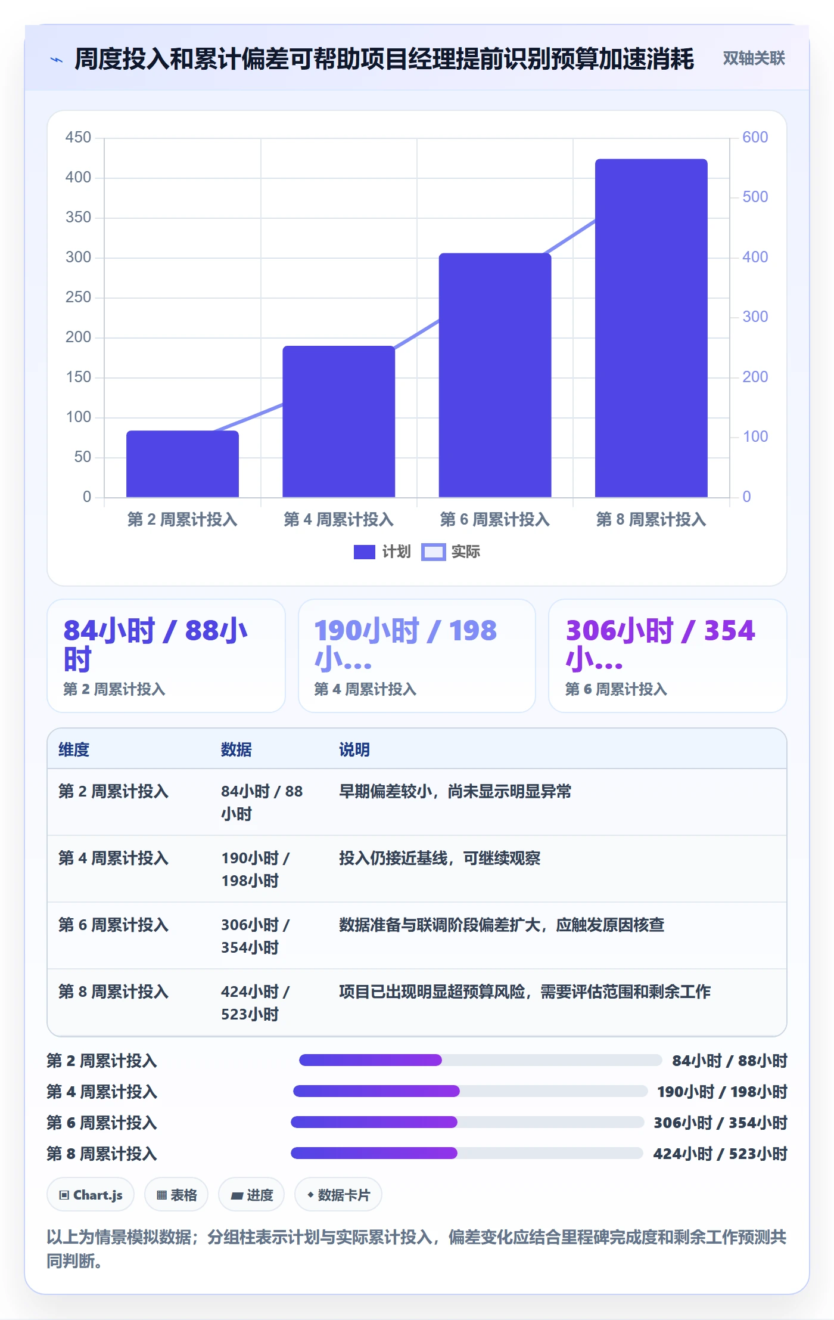Click the 第 8 周累计投入 progress bar
The height and width of the screenshot is (1320, 834).
(x=466, y=1153)
